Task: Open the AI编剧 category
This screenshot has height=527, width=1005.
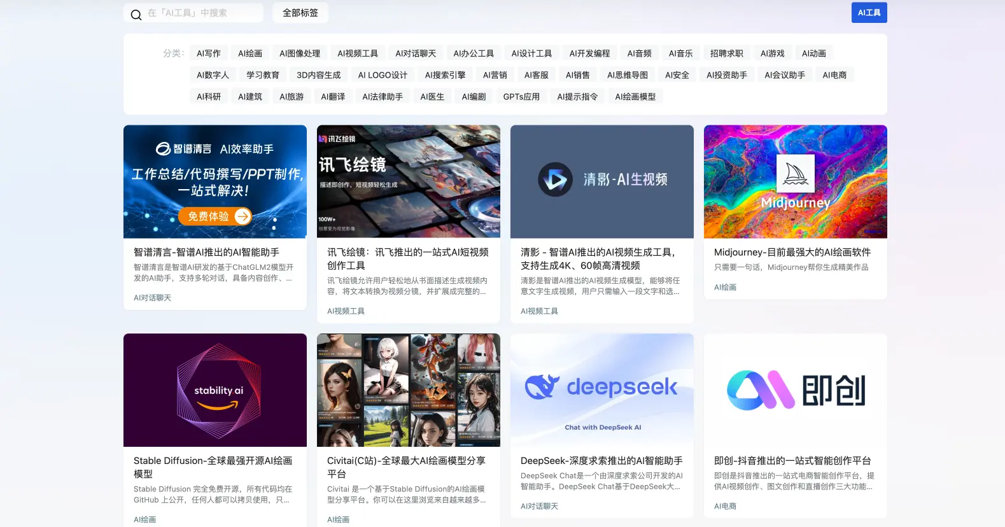Action: pyautogui.click(x=474, y=97)
